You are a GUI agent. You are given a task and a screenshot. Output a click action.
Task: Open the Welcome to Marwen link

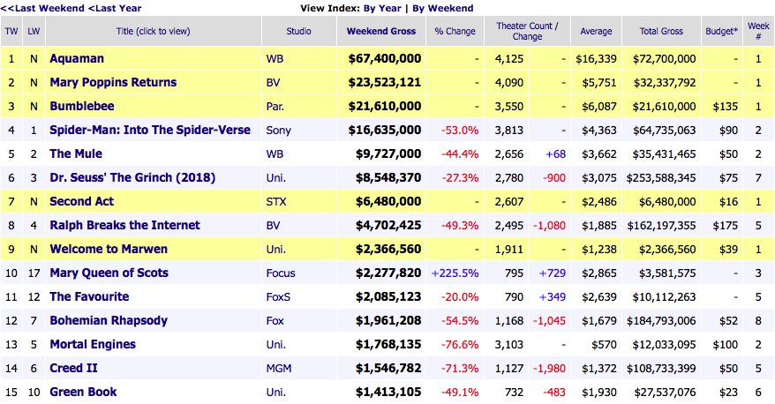pyautogui.click(x=109, y=249)
